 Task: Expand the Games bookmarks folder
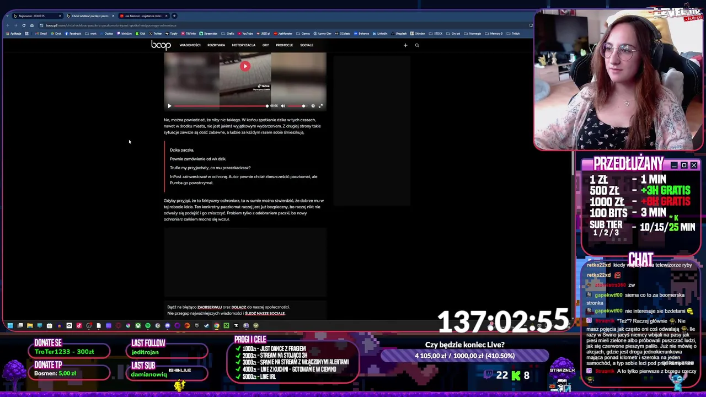click(303, 34)
